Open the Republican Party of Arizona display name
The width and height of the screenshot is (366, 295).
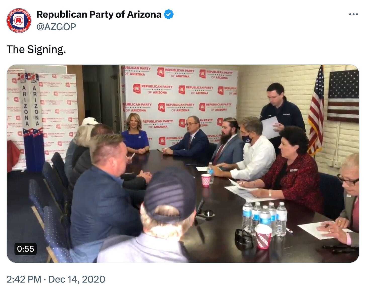tap(99, 15)
